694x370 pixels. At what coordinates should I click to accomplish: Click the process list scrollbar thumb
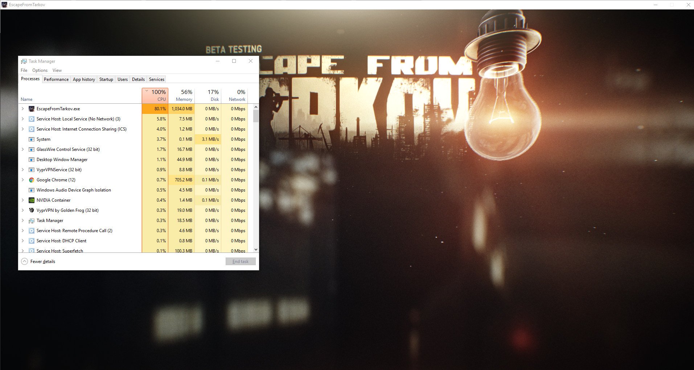256,116
